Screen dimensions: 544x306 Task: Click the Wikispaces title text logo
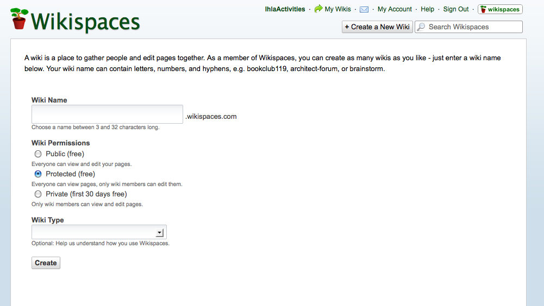85,22
